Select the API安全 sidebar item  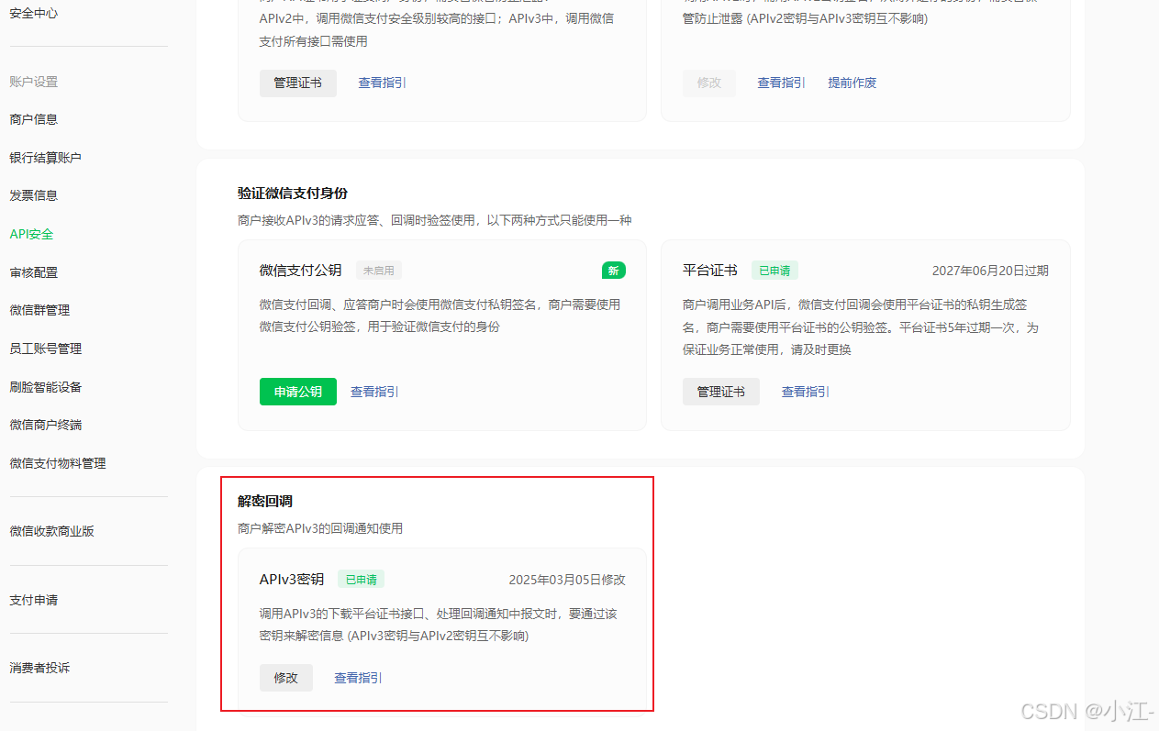32,234
